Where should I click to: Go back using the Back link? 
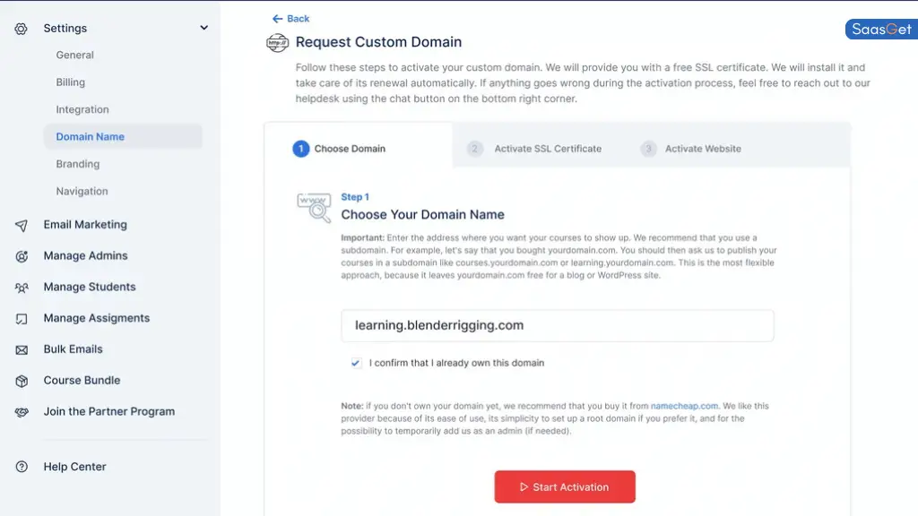[x=291, y=19]
